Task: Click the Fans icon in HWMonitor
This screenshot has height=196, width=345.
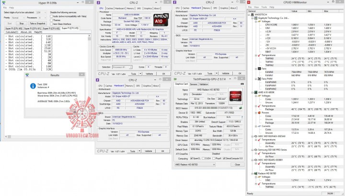Action: point(259,69)
